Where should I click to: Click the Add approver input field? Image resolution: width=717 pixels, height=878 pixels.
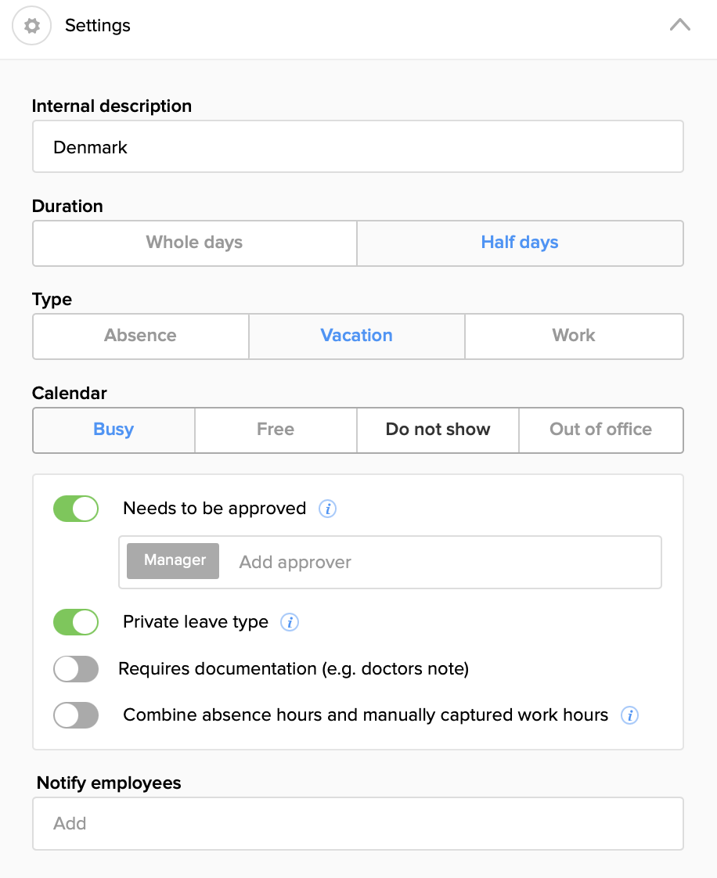[438, 562]
